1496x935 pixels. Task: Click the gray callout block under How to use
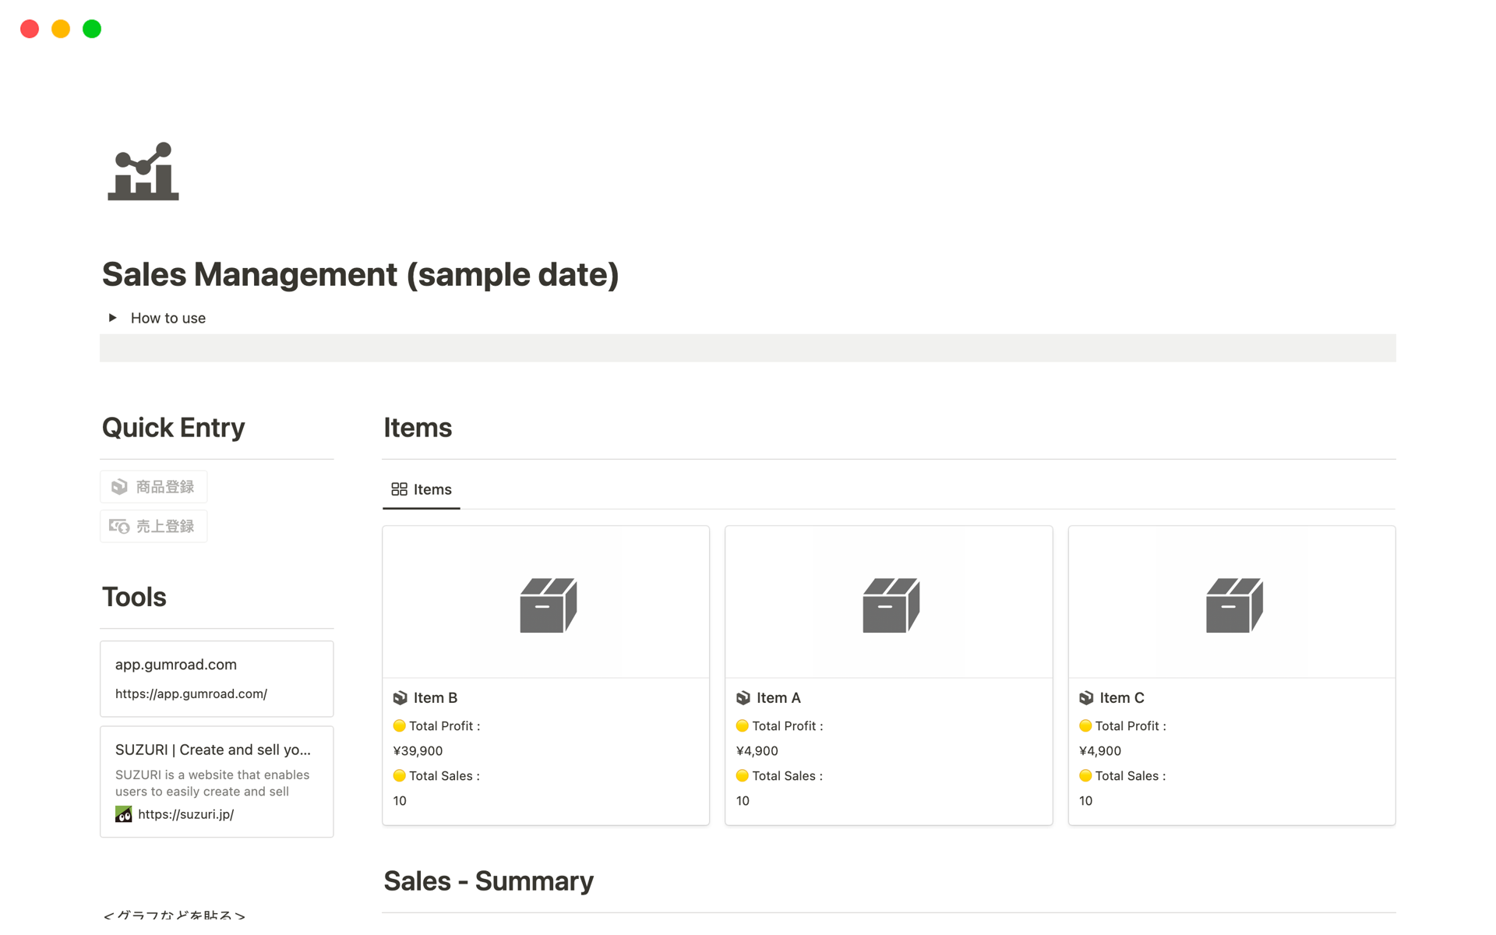[747, 348]
